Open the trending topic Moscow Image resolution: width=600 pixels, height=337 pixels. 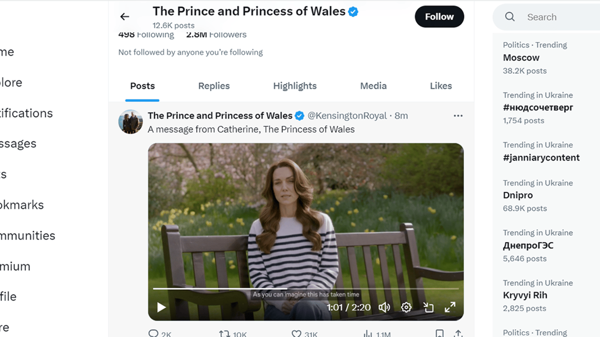click(x=521, y=57)
